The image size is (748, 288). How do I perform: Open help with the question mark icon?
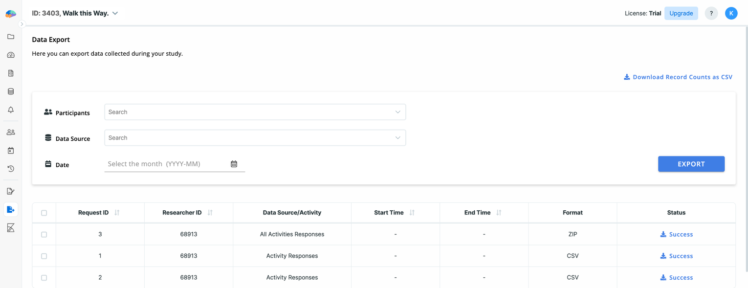click(x=711, y=13)
